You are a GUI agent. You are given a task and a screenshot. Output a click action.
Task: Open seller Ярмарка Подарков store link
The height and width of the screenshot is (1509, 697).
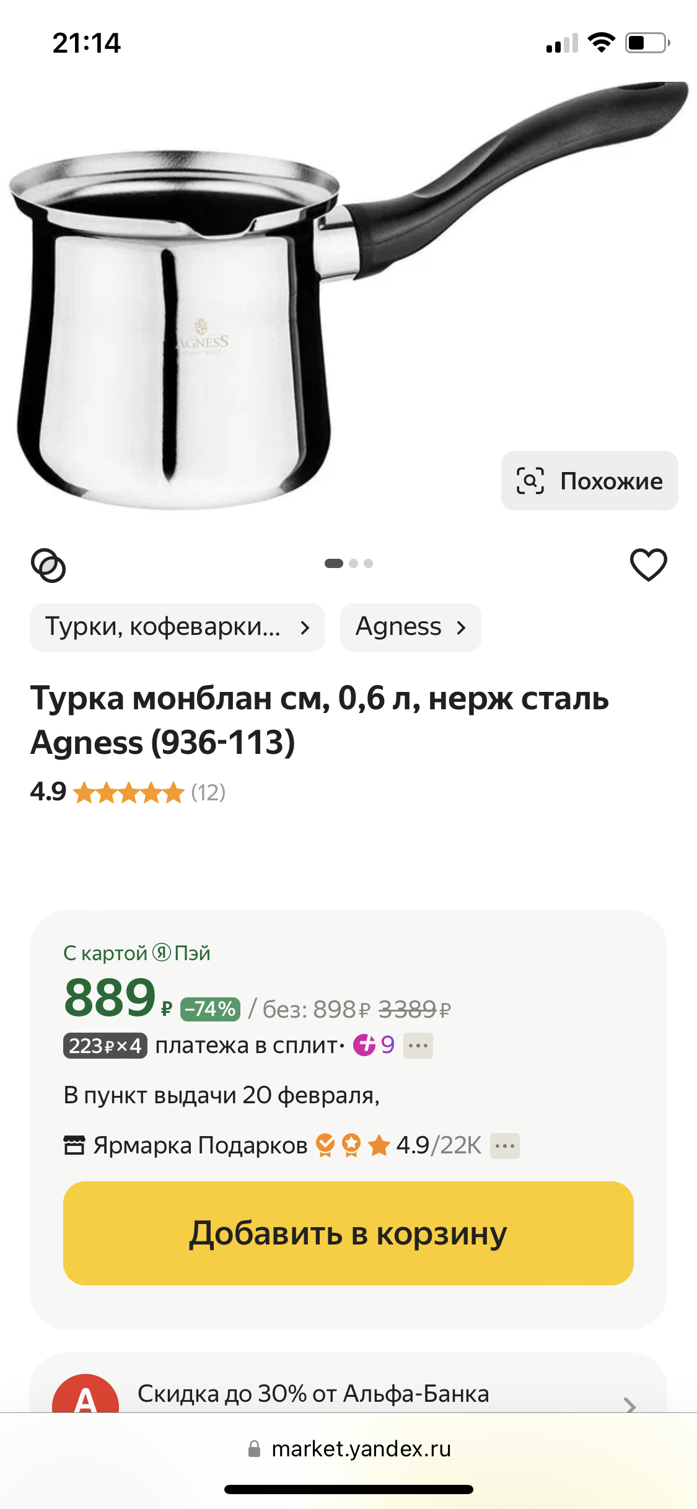click(200, 1146)
